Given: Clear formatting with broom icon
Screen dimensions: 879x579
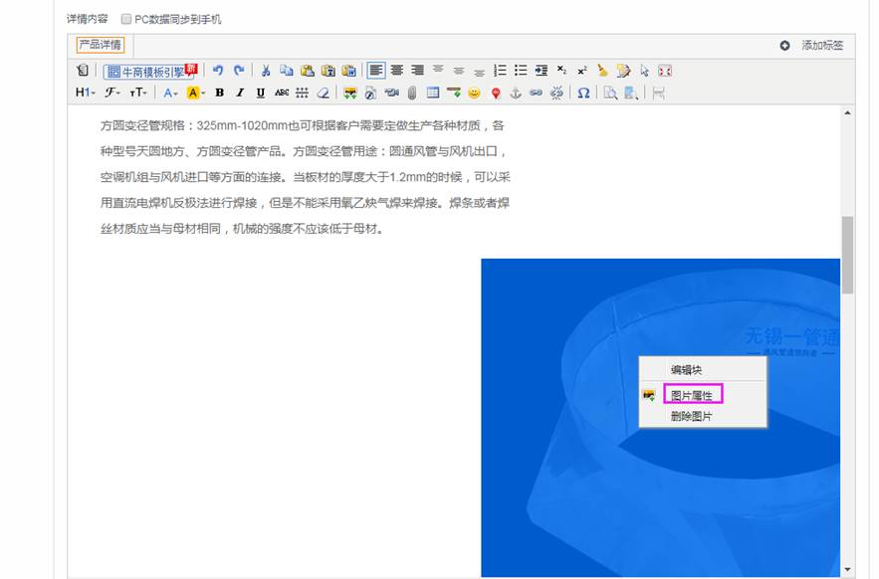Looking at the screenshot, I should tap(602, 71).
